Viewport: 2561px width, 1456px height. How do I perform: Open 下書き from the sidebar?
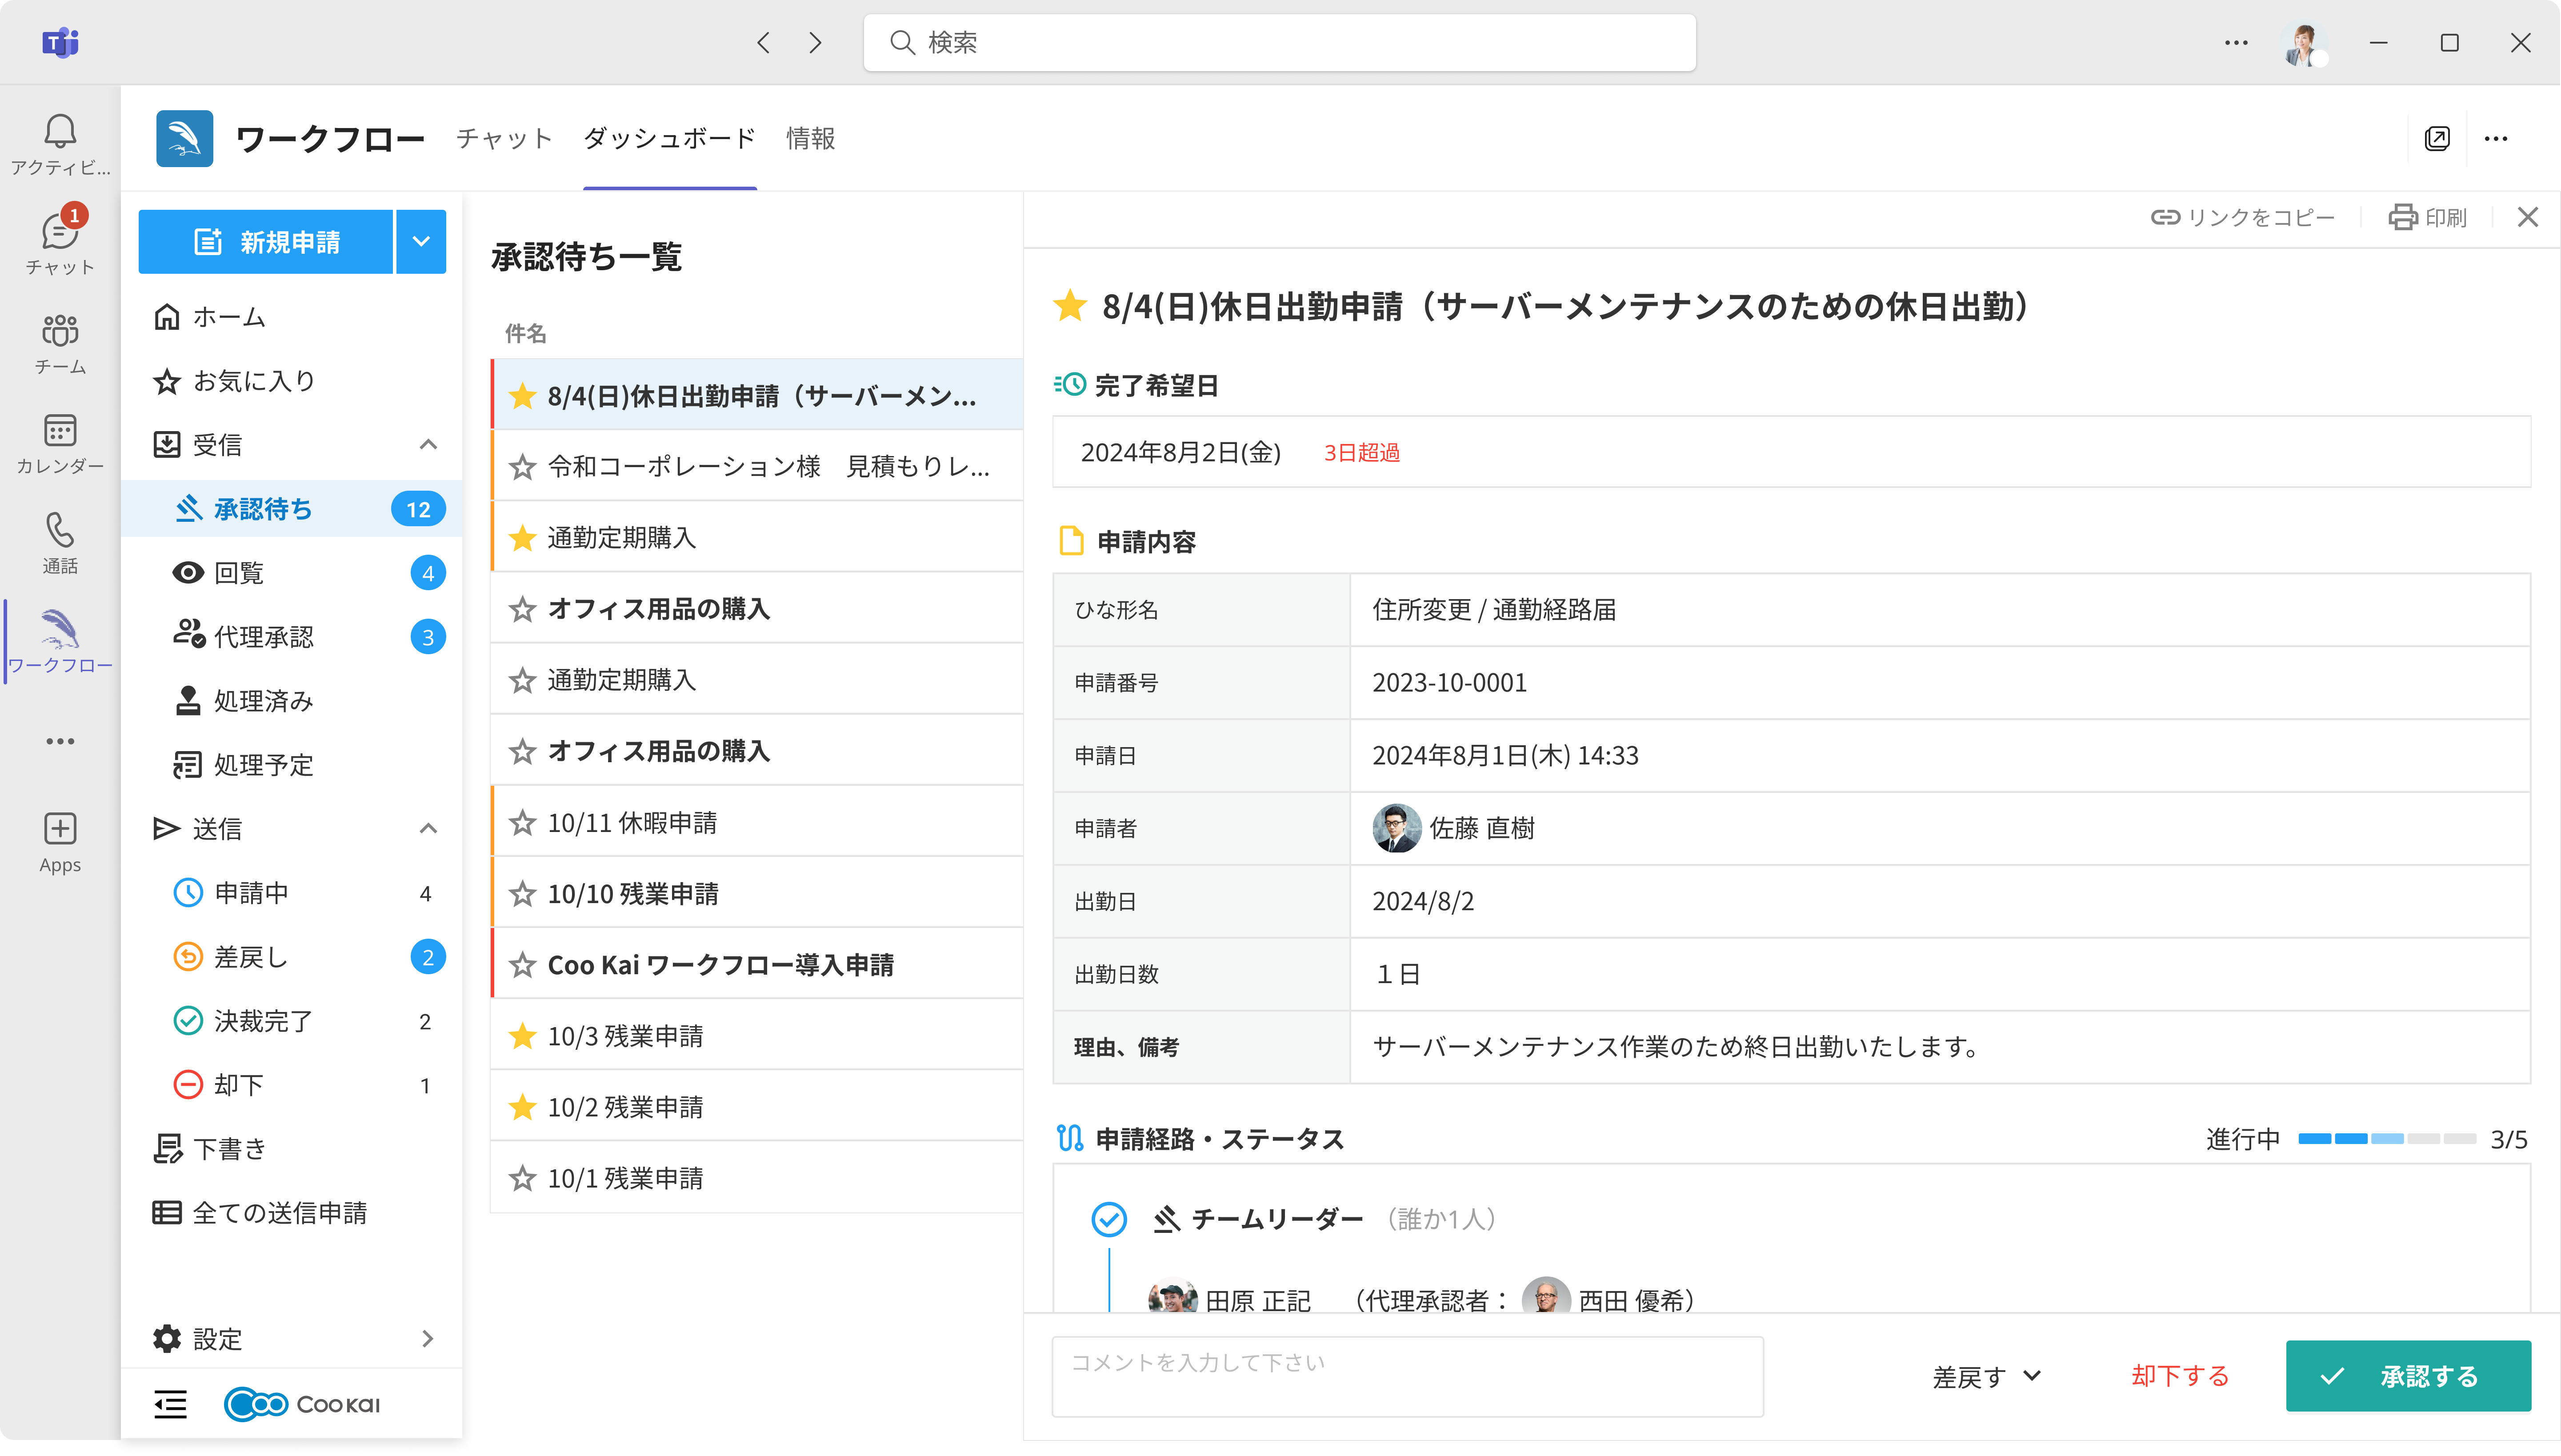(x=230, y=1148)
